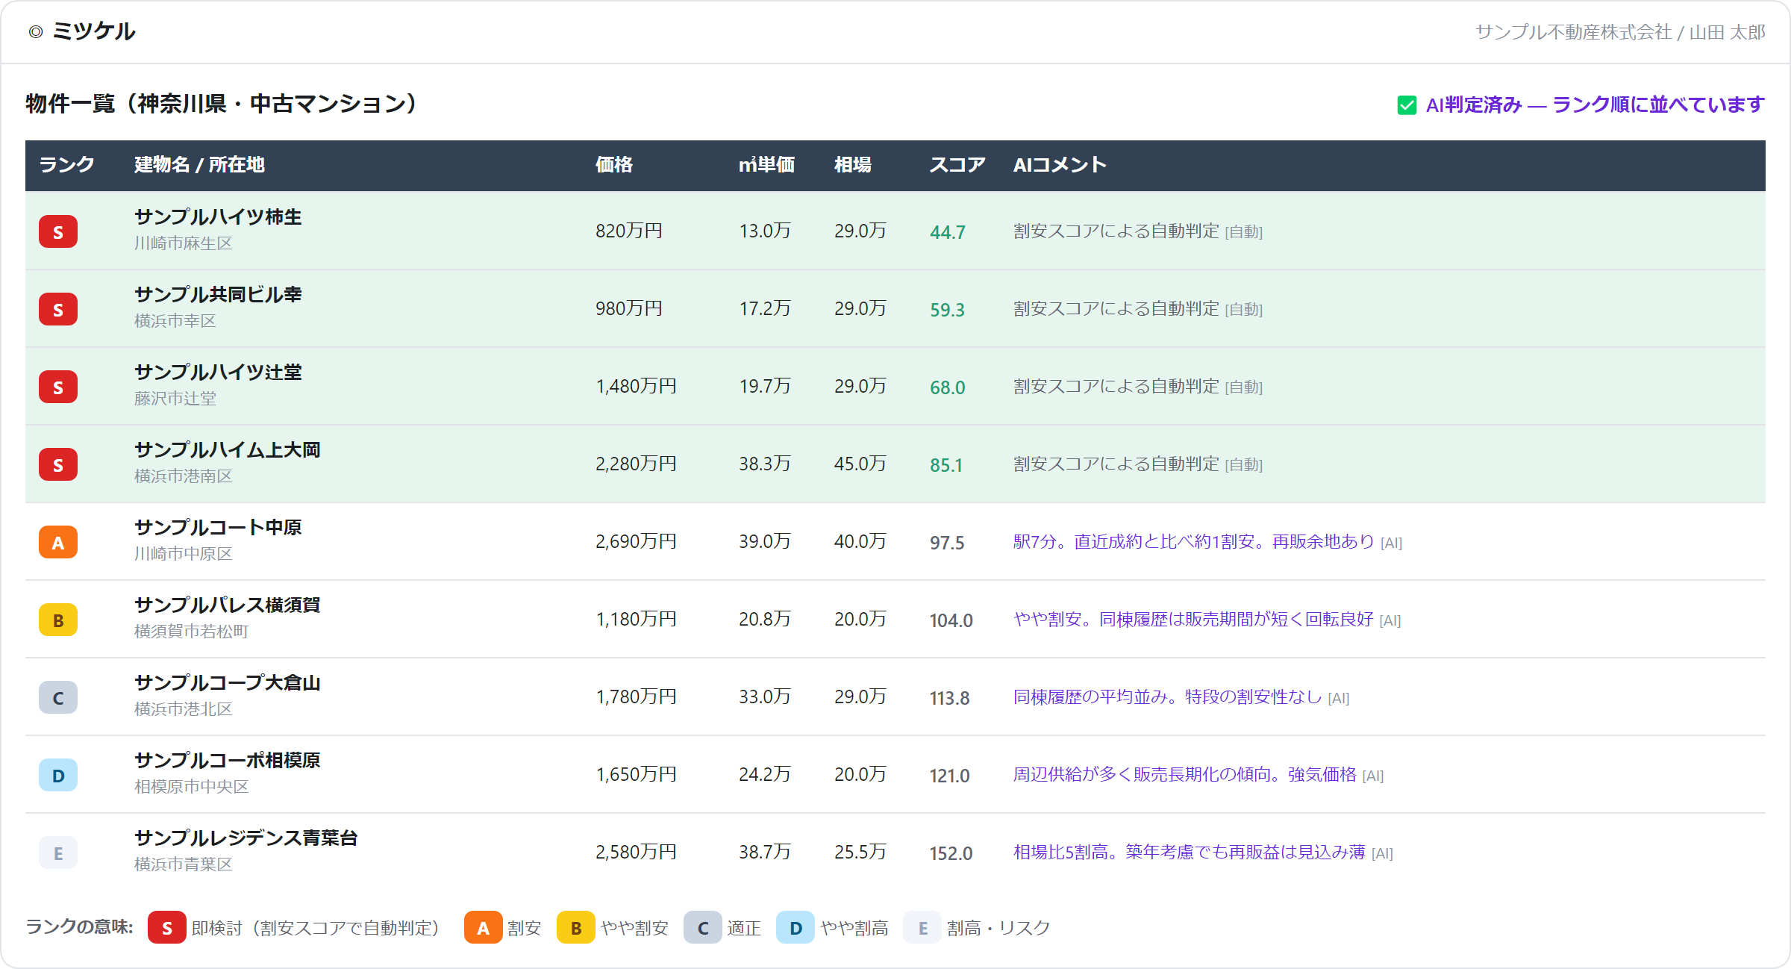Click the user name サンプル不動産株式会社 / 山田 太郎
This screenshot has height=969, width=1791.
coord(1620,32)
